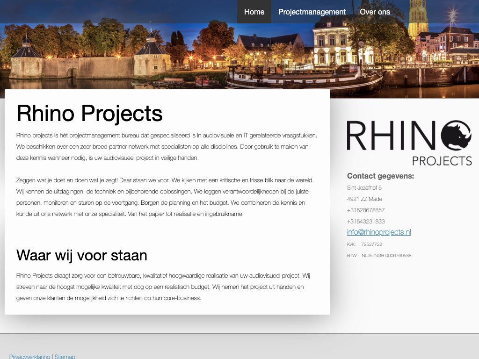Click the PROJECTS text under logo
The width and height of the screenshot is (479, 359).
pyautogui.click(x=442, y=161)
